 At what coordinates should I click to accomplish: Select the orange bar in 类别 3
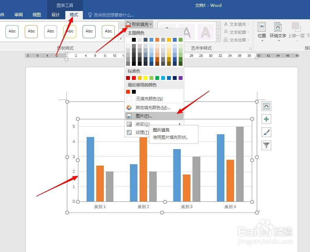point(187,188)
